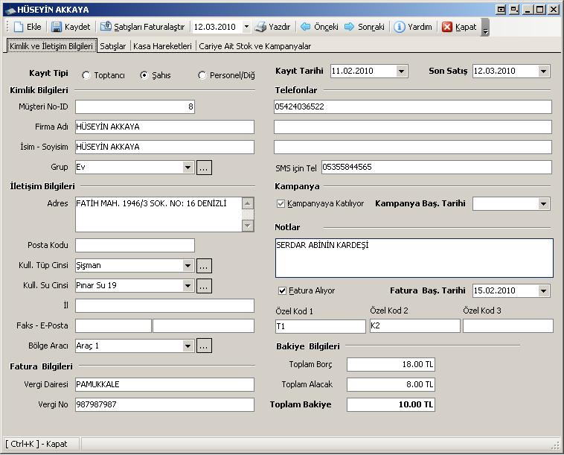Click the ellipsis button beside Bölge Aracı
The image size is (564, 455).
click(204, 346)
